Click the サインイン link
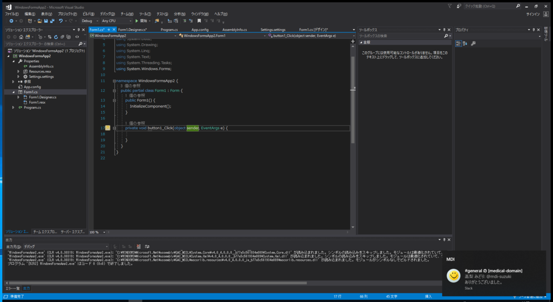 [x=533, y=14]
